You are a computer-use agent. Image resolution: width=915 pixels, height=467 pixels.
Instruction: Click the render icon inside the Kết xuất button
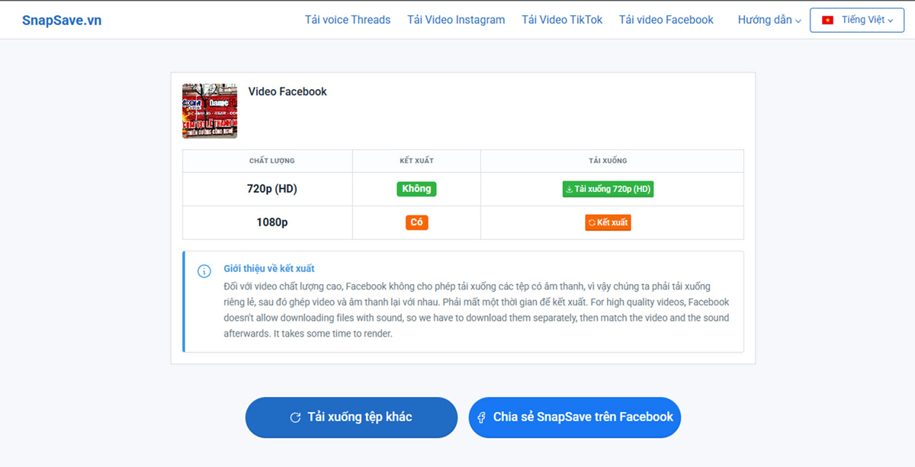click(x=592, y=222)
